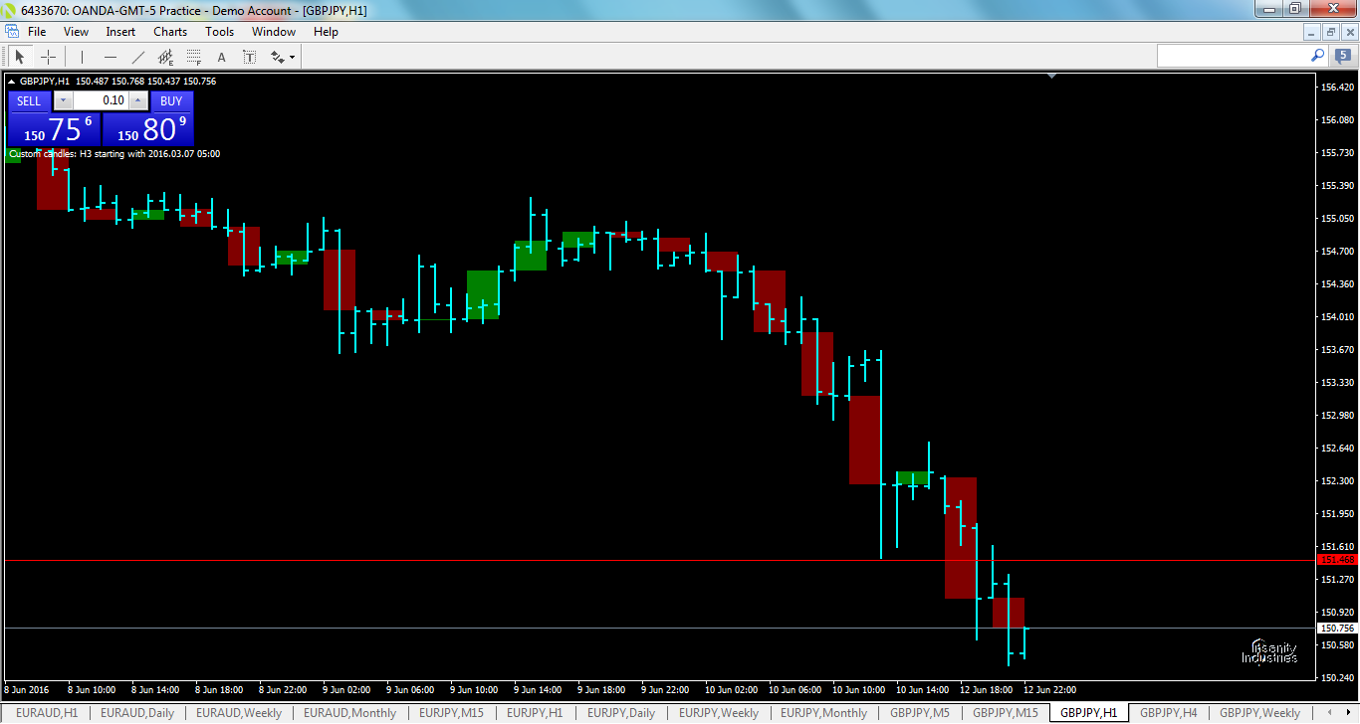
Task: Draw a vertical line tool
Action: [82, 57]
